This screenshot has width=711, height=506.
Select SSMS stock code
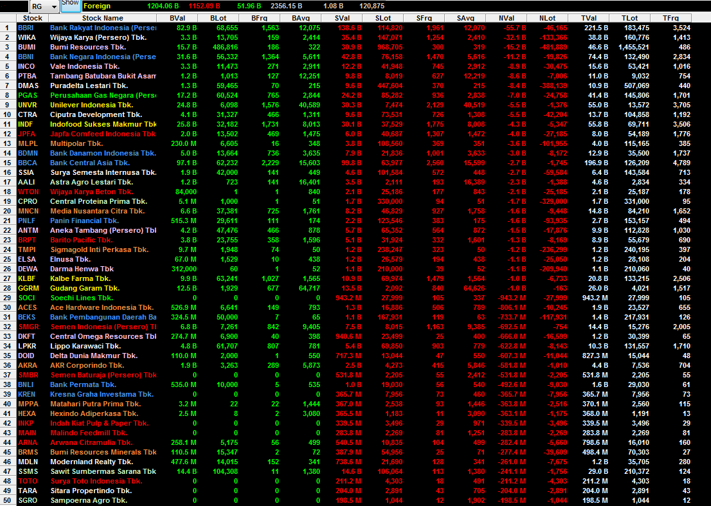(28, 471)
